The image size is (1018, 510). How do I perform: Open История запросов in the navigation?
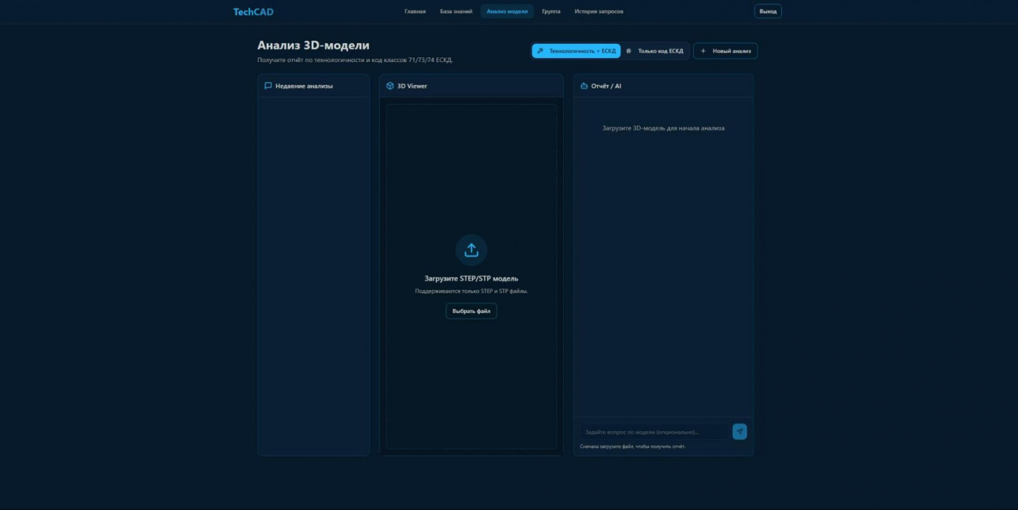pyautogui.click(x=598, y=11)
